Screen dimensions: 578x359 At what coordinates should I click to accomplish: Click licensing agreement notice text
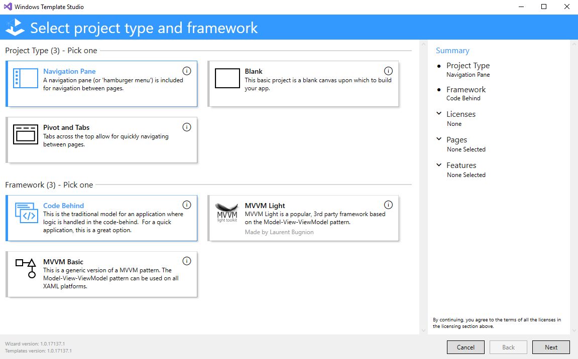(x=497, y=323)
